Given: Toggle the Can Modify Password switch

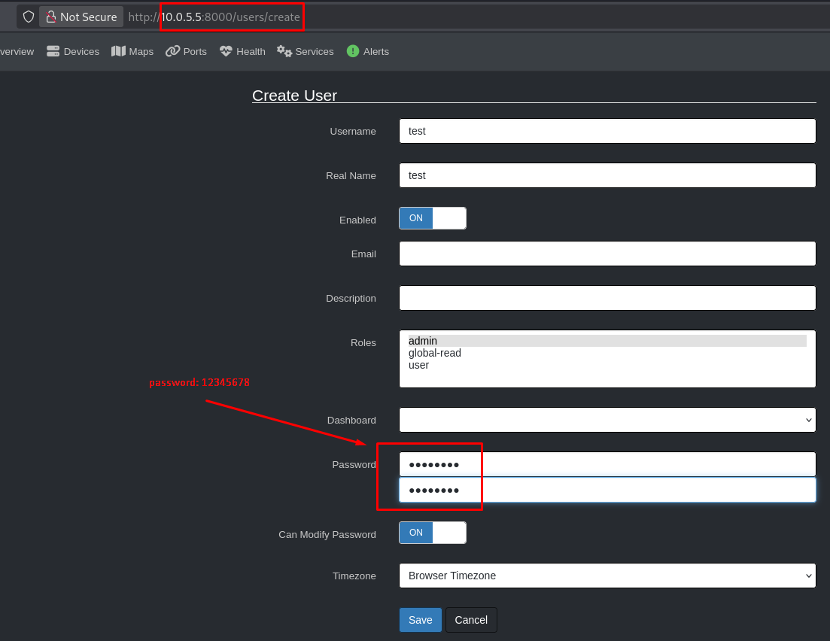Looking at the screenshot, I should [x=433, y=533].
